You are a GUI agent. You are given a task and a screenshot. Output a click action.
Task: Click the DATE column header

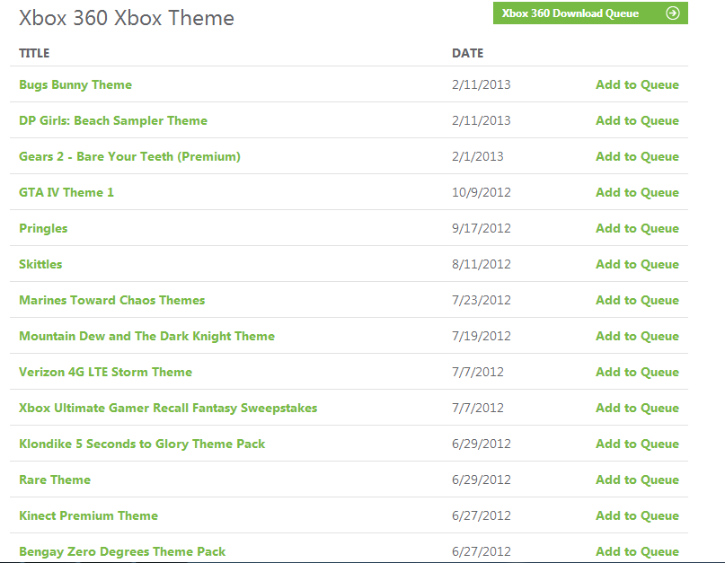point(467,53)
